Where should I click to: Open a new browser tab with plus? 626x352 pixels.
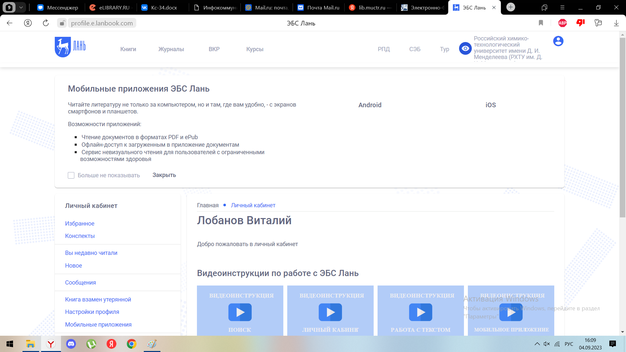pyautogui.click(x=511, y=7)
